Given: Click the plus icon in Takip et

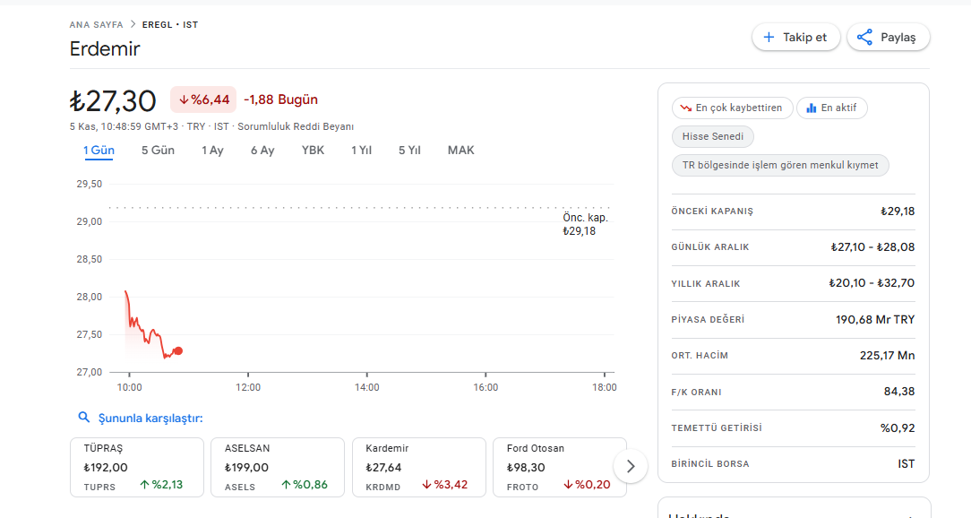Looking at the screenshot, I should click(769, 38).
